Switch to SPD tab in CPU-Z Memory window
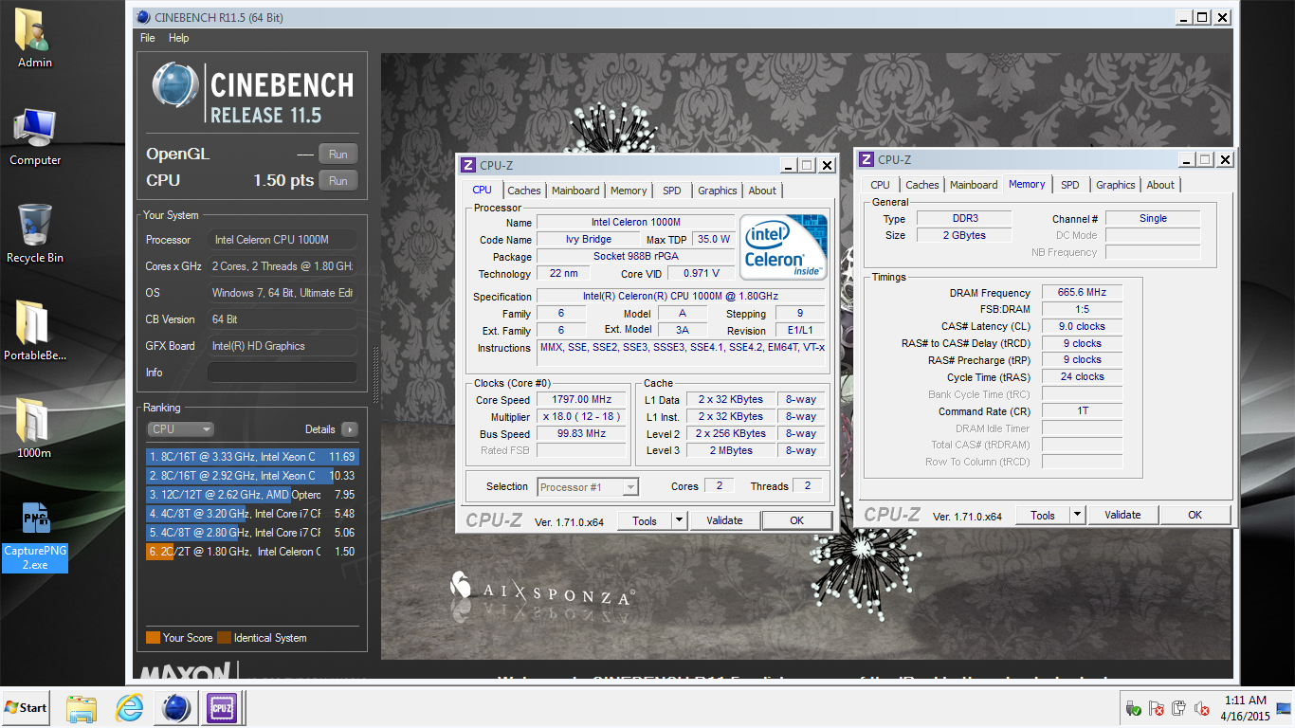This screenshot has width=1295, height=728. click(1070, 185)
